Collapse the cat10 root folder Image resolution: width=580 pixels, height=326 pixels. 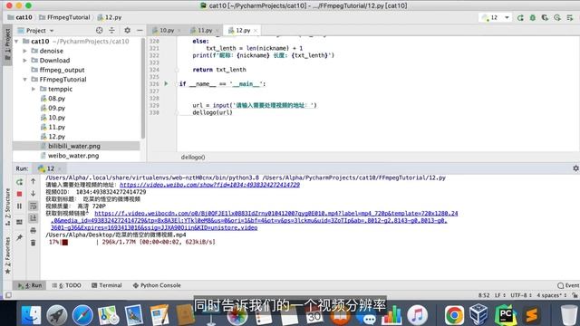tap(16, 42)
